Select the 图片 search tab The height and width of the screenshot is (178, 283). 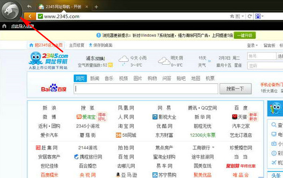[138, 78]
